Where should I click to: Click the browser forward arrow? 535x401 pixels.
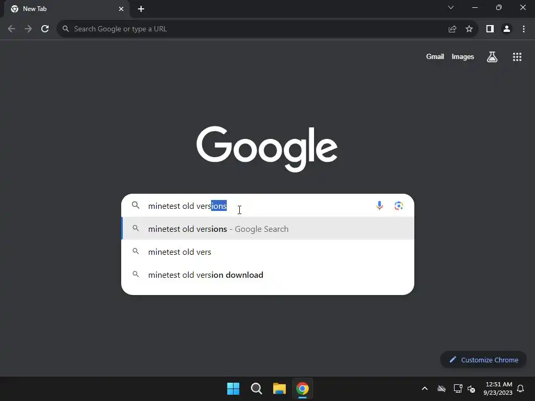tap(28, 29)
